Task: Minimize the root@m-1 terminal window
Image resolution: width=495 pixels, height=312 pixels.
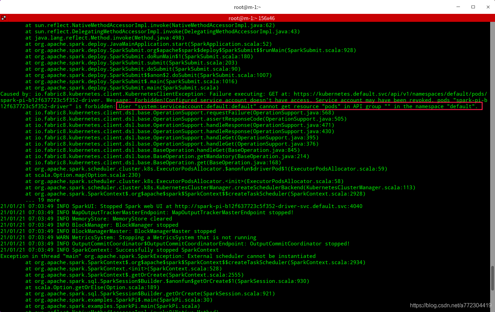Action: tap(458, 7)
